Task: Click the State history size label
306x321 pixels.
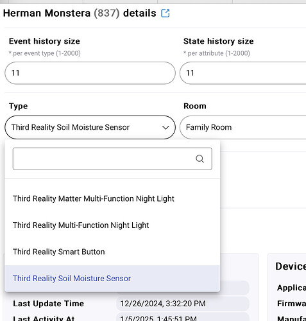Action: point(219,41)
